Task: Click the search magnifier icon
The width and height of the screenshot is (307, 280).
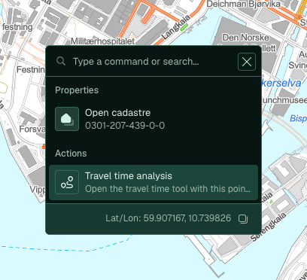Action: coord(61,61)
